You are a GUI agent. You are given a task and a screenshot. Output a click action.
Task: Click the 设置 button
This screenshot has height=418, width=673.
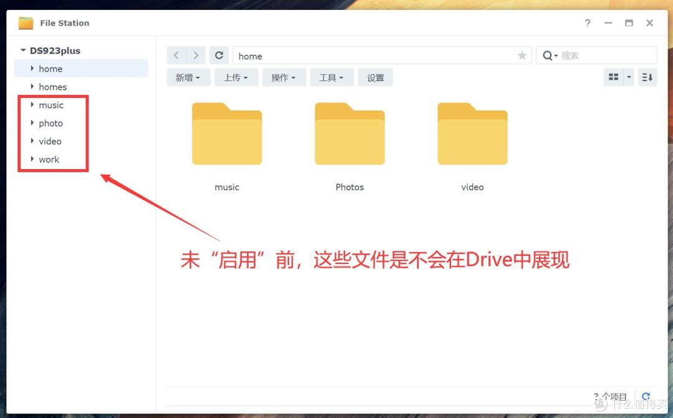click(376, 77)
